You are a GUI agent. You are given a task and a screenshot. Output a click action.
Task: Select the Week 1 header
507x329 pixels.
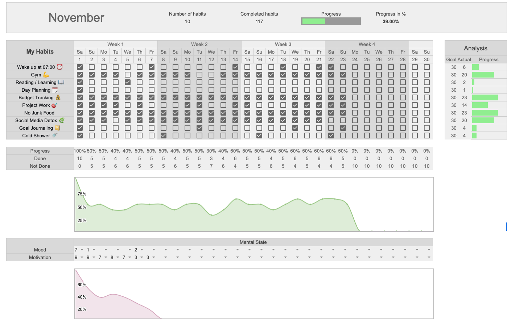pos(115,44)
